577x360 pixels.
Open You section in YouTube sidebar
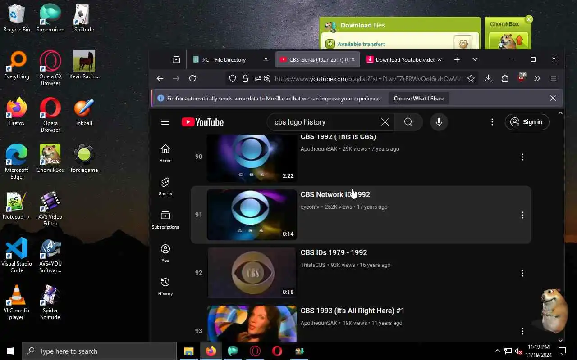coord(165,253)
